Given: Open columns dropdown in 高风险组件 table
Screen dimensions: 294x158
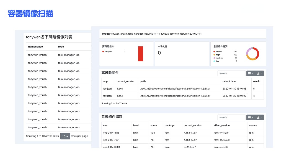Looking at the screenshot, I should point(251,73).
